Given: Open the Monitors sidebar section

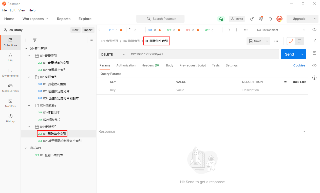Looking at the screenshot, I should tap(10, 103).
